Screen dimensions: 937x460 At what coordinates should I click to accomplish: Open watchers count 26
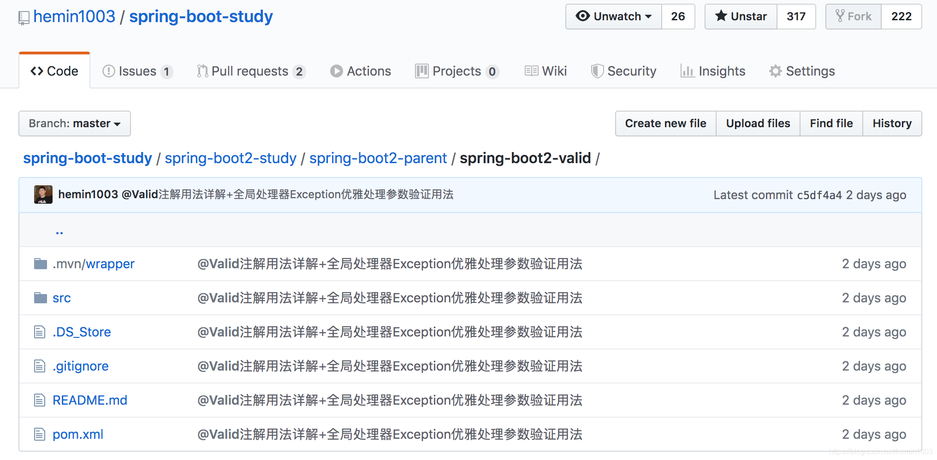678,17
